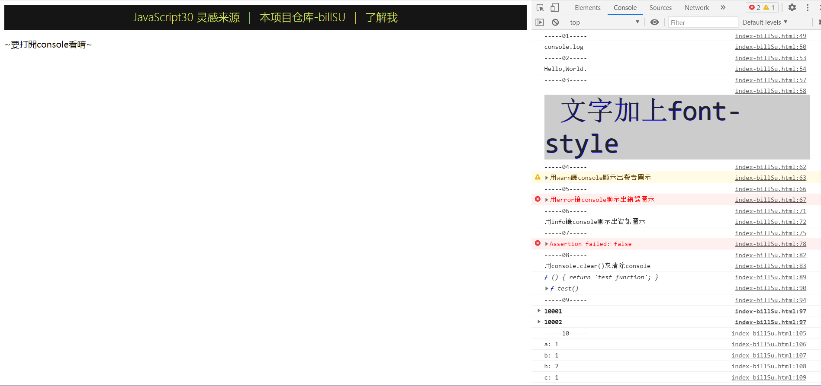
Task: Click the 用console.clear()來清除console line
Action: coord(597,266)
